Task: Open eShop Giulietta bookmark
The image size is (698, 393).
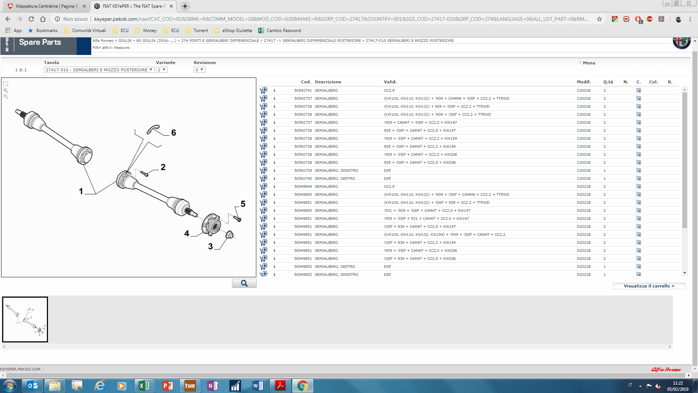Action: (233, 31)
